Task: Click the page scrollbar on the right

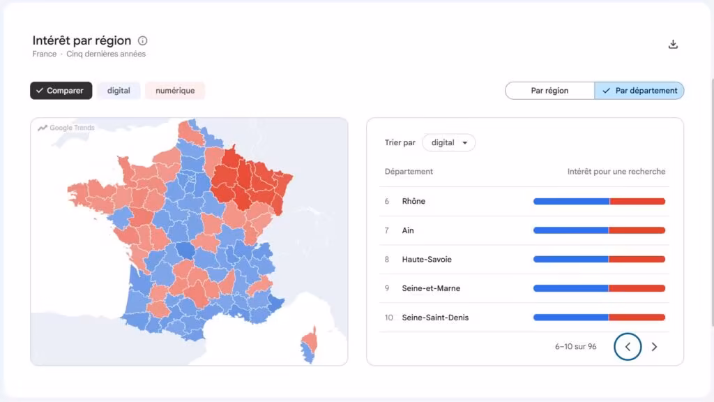Action: (712, 203)
